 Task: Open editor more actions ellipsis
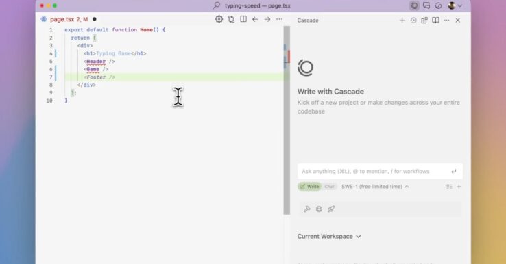pos(280,19)
